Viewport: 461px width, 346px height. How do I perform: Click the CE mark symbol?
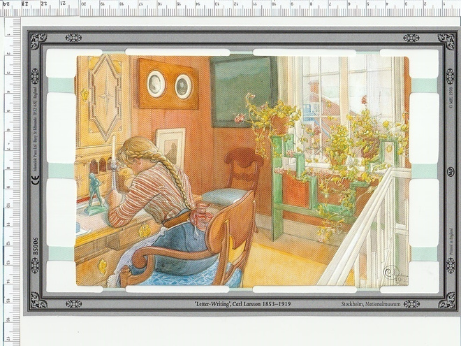coord(35,180)
